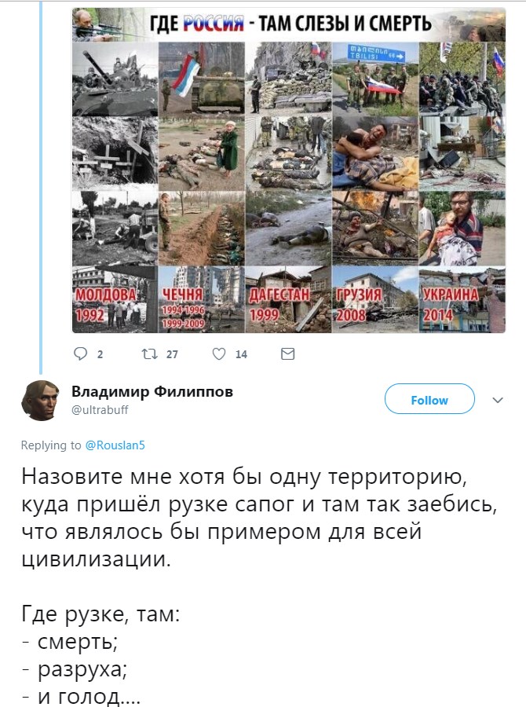The height and width of the screenshot is (707, 526).
Task: Click the like count 14
Action: [x=241, y=354]
